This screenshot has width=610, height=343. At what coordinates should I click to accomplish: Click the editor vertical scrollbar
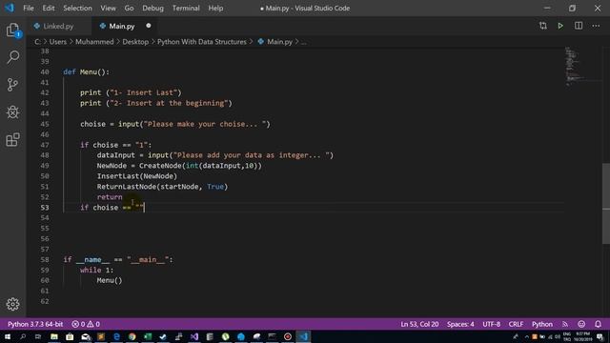[x=606, y=204]
